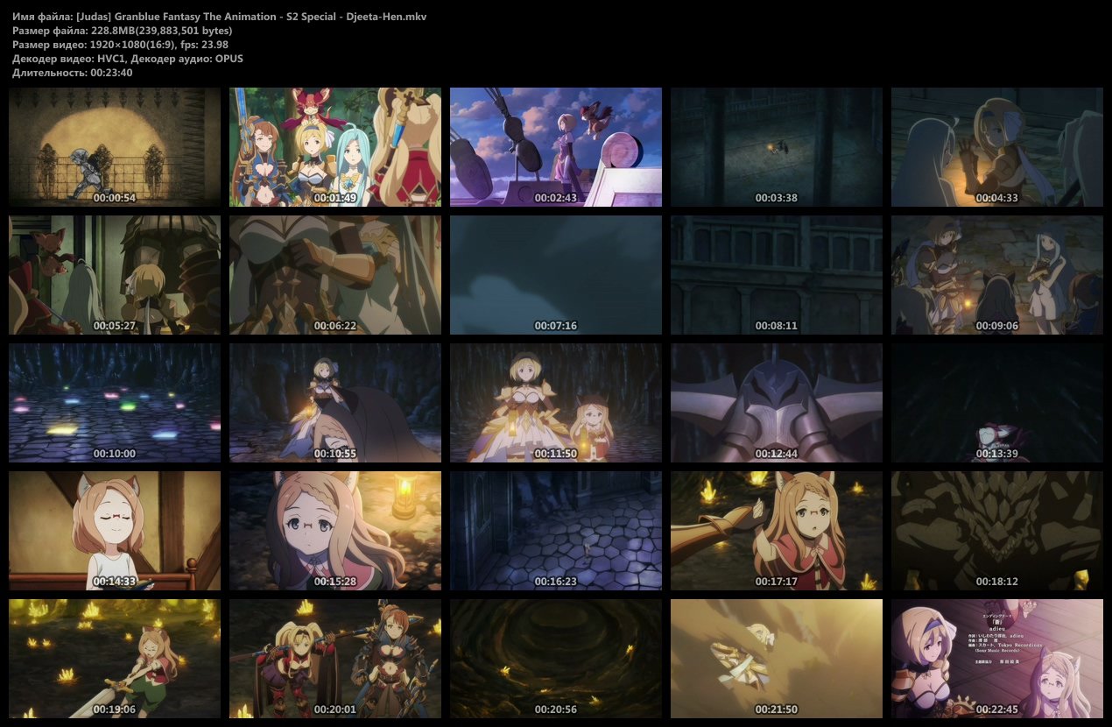Select the cloudy frame at 00:07:16
Screen dimensions: 1112x727
[556, 275]
